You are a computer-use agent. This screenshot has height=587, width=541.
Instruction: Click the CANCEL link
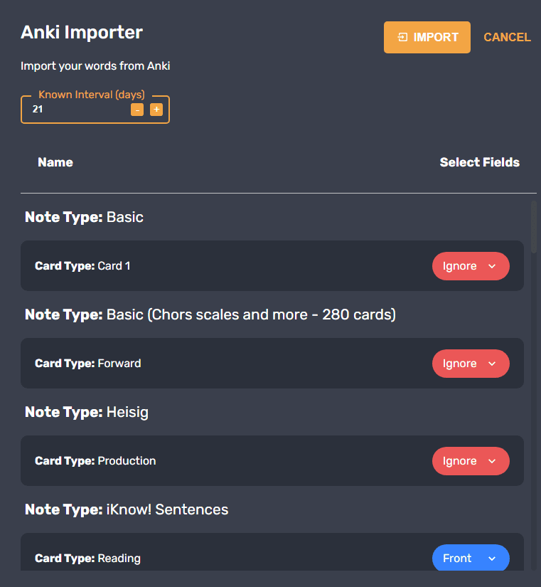tap(507, 37)
